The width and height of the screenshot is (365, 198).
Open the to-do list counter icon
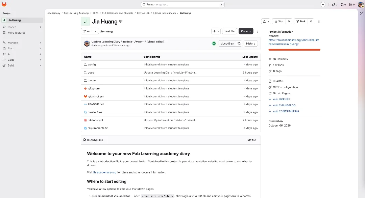352,4
